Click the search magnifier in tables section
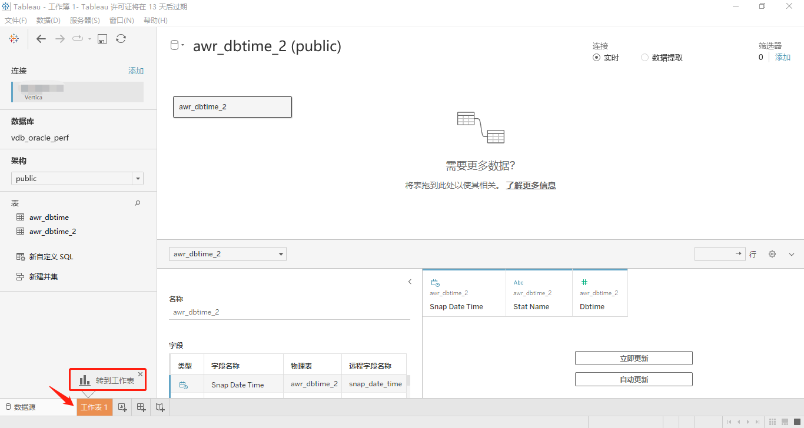This screenshot has width=804, height=428. coord(138,203)
